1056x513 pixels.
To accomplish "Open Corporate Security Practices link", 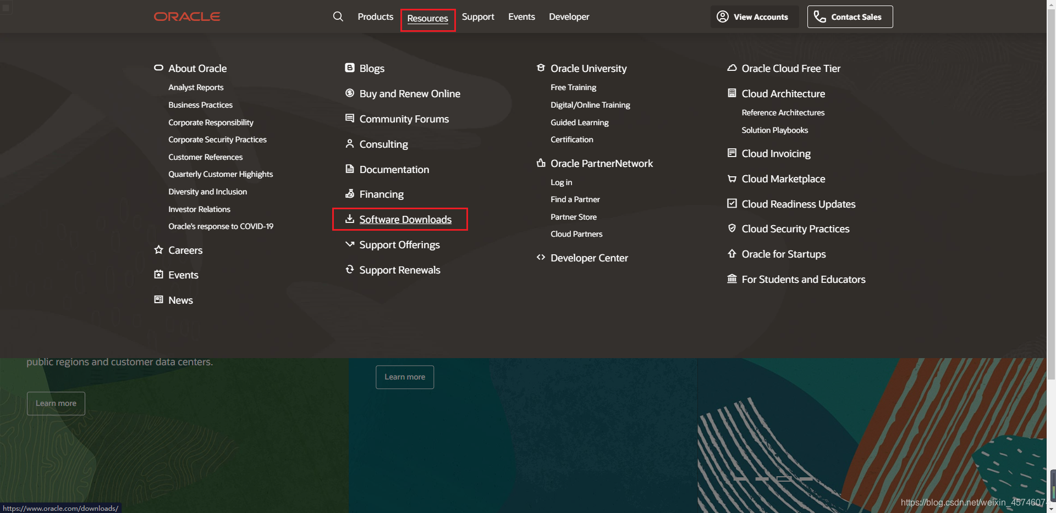I will pyautogui.click(x=217, y=140).
